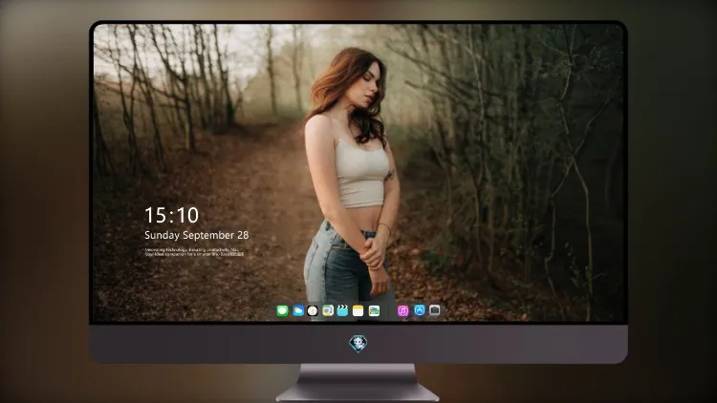The width and height of the screenshot is (717, 403).
Task: Open the blue App Store icon
Action: tap(420, 310)
